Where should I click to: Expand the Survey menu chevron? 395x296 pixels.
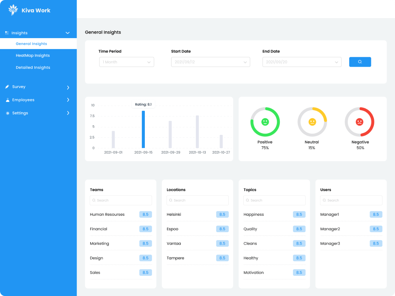coord(68,87)
